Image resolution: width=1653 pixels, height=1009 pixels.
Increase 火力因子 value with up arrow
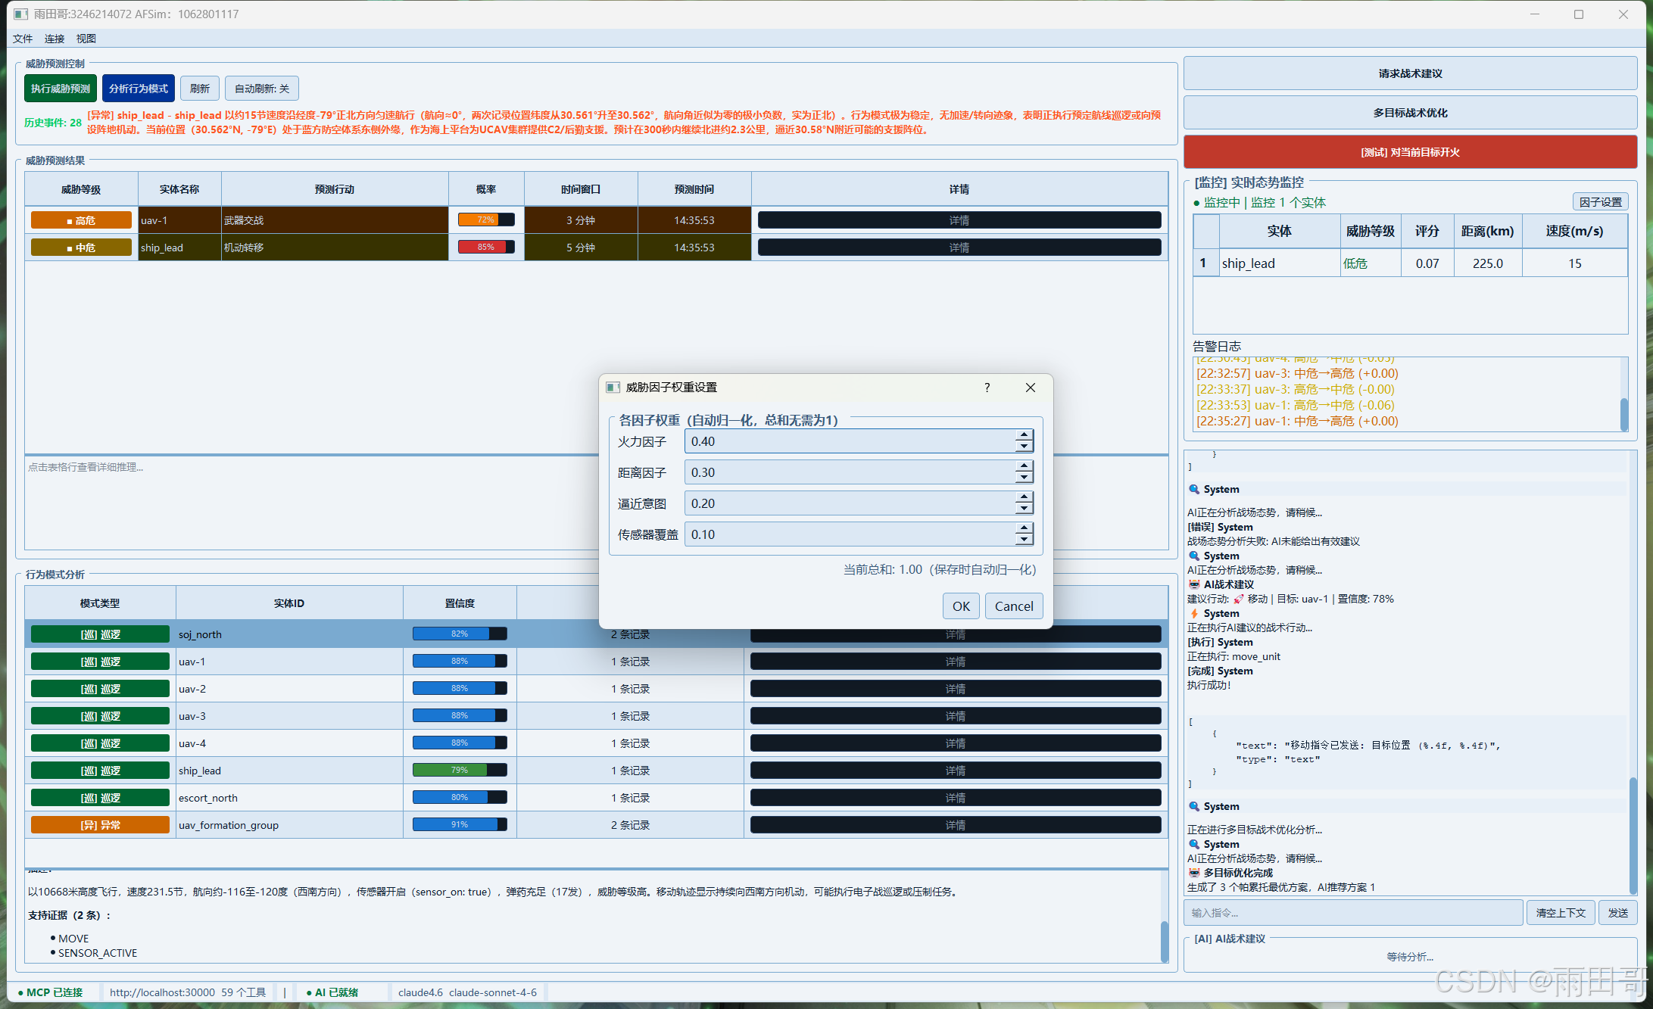1024,435
